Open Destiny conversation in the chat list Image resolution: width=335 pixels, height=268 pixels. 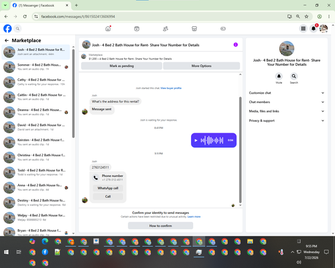click(x=36, y=202)
